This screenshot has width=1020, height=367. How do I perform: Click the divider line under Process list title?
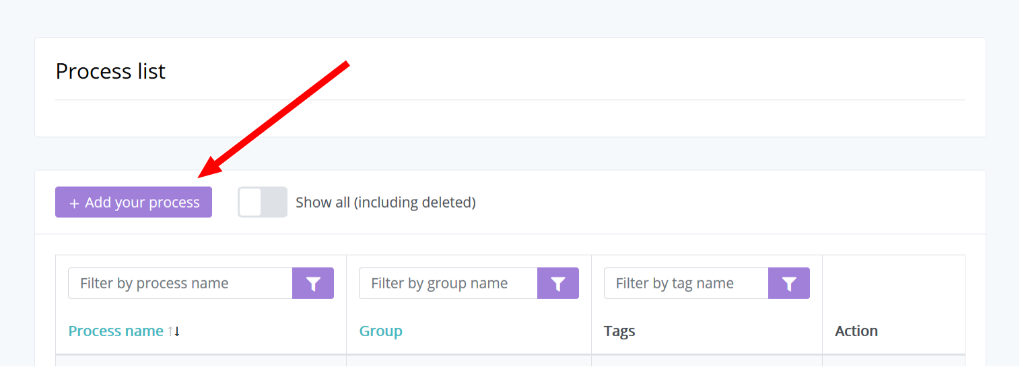(510, 100)
